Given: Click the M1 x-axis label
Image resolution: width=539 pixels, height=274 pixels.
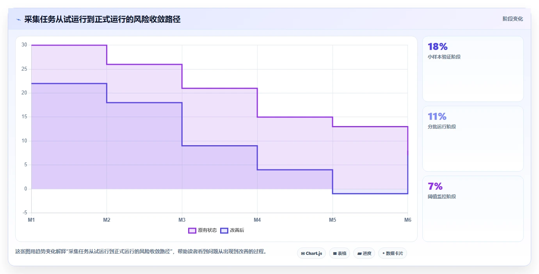Looking at the screenshot, I should point(31,220).
